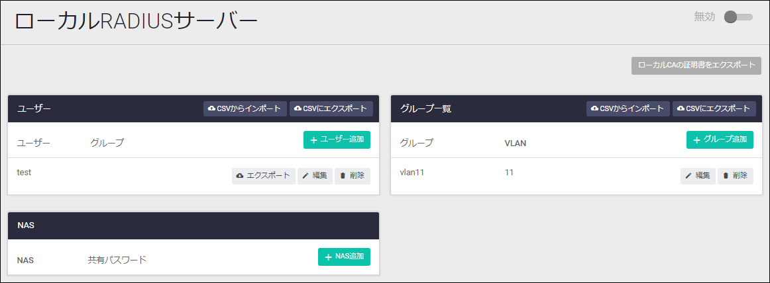Import users via CSVからインポート in ユーザー panel
This screenshot has height=283, width=770.
tap(245, 108)
